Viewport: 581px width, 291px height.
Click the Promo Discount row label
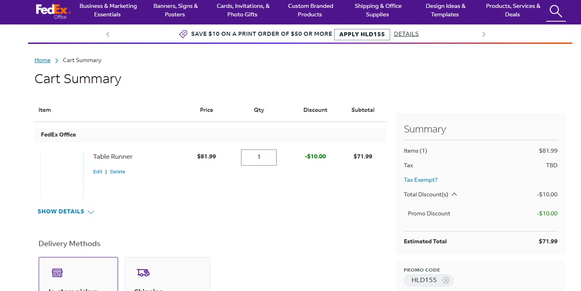[x=429, y=214]
